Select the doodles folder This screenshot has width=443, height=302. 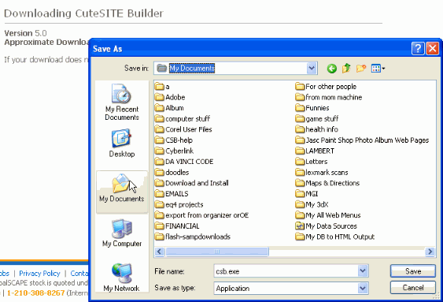(172, 173)
